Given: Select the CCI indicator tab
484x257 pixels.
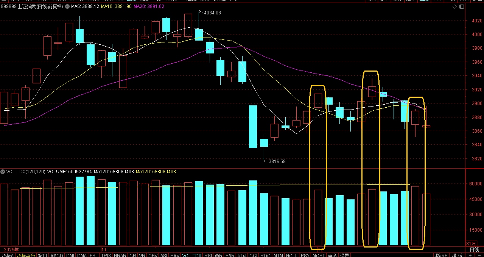Looking at the screenshot, I should (x=254, y=255).
